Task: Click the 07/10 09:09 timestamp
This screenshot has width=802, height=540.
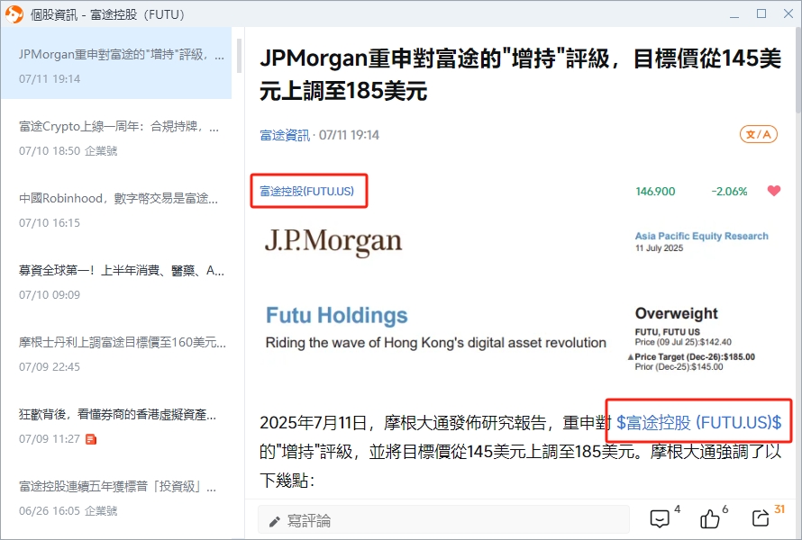Action: [x=50, y=295]
